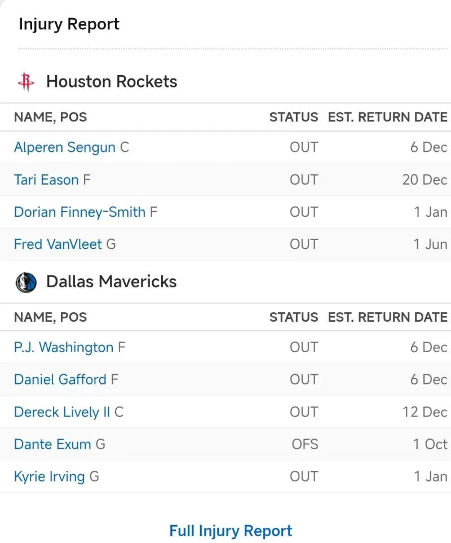
Task: View Daniel Gafford's player page
Action: (x=60, y=380)
